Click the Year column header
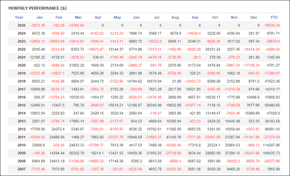The image size is (290, 176). pyautogui.click(x=19, y=17)
